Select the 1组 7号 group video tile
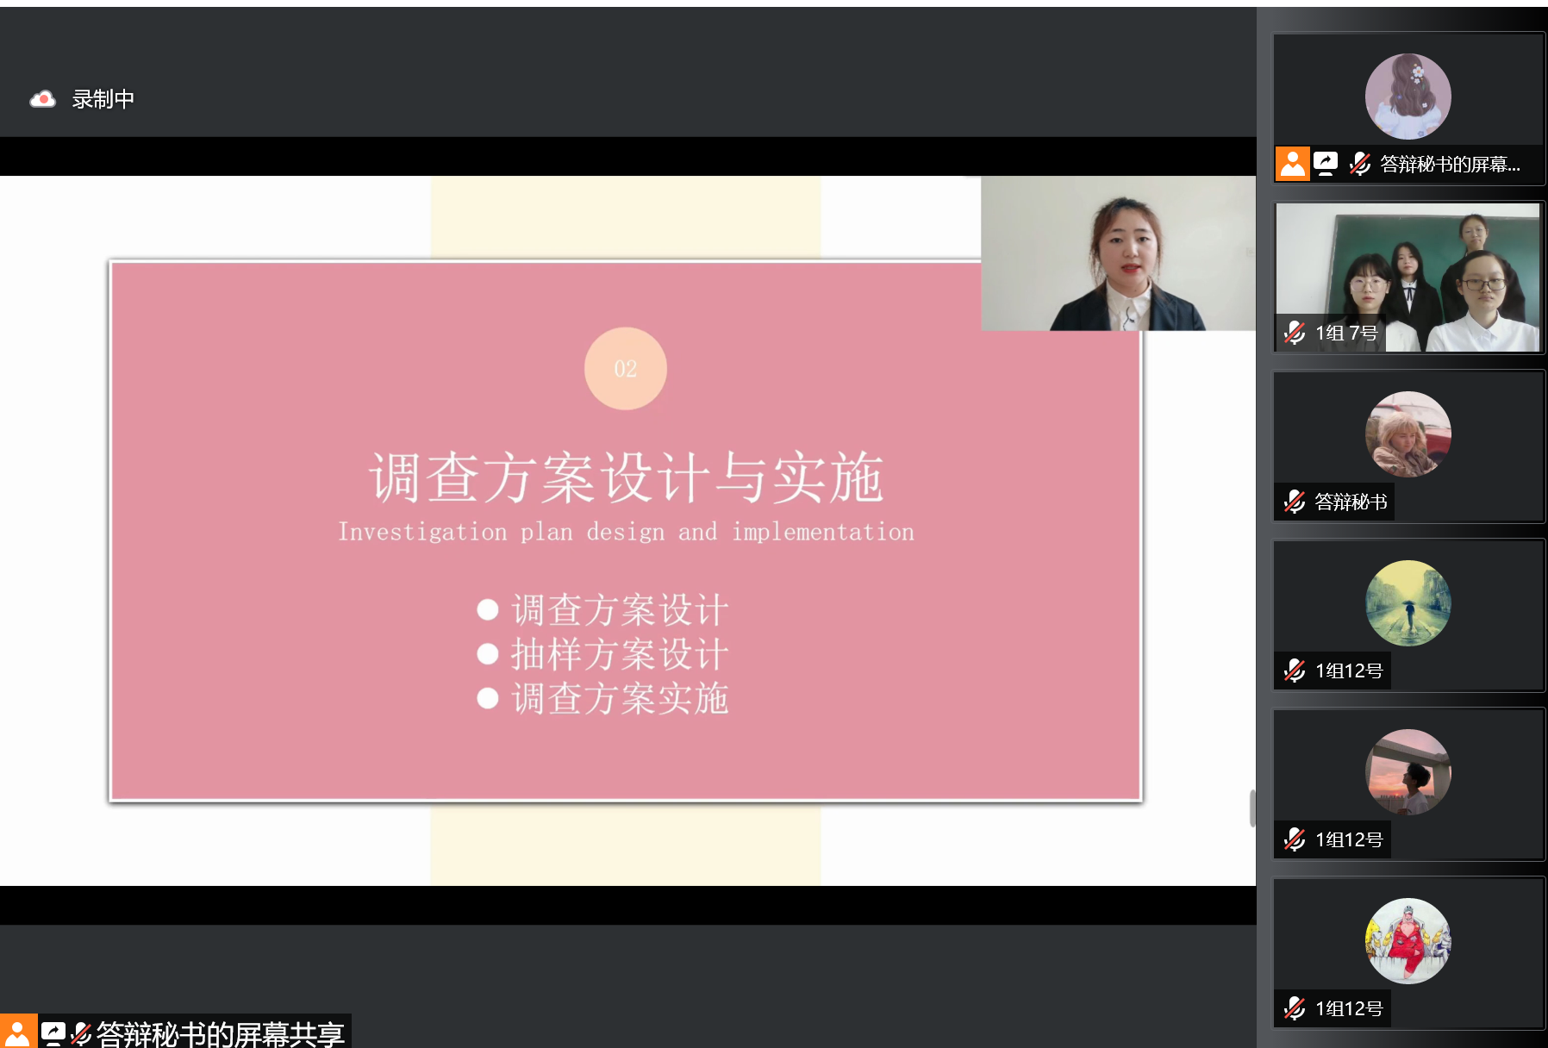1548x1048 pixels. coord(1408,276)
